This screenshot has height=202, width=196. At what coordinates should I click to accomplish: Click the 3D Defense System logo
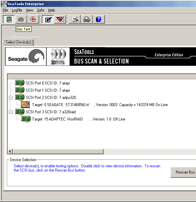(x=58, y=56)
